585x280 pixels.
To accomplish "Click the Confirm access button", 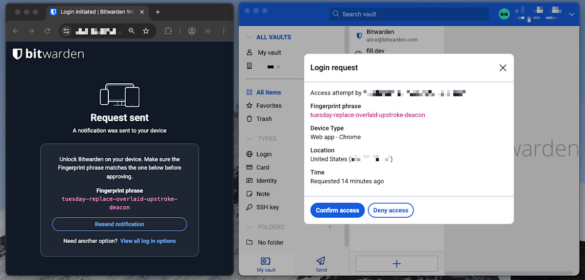I will point(337,210).
